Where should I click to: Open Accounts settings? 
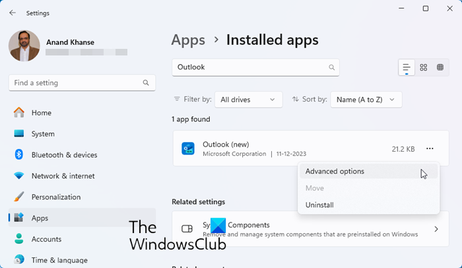tap(82, 239)
